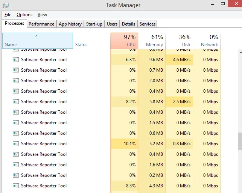The height and width of the screenshot is (193, 242).
Task: Sort by the 61% Memory column header
Action: pos(152,41)
